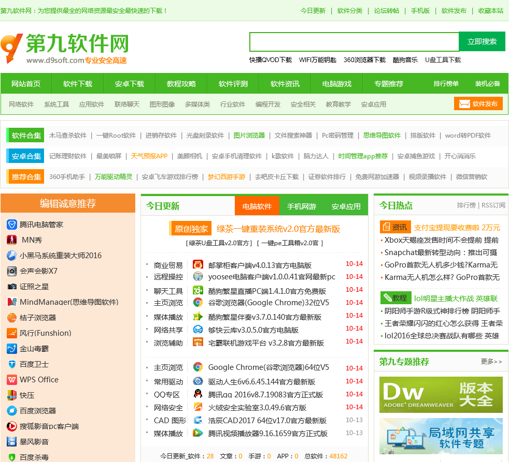Open the 商业贸易 category label
The height and width of the screenshot is (462, 509).
[168, 265]
